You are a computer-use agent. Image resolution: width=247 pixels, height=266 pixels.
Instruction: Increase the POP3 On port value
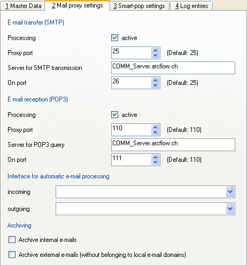click(x=155, y=157)
